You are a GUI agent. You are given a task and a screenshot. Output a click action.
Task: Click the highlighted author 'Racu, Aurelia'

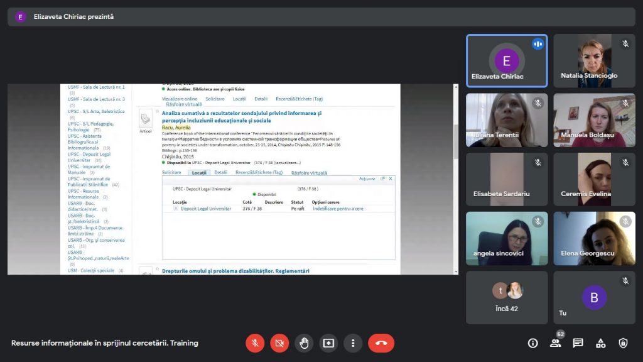pos(176,128)
